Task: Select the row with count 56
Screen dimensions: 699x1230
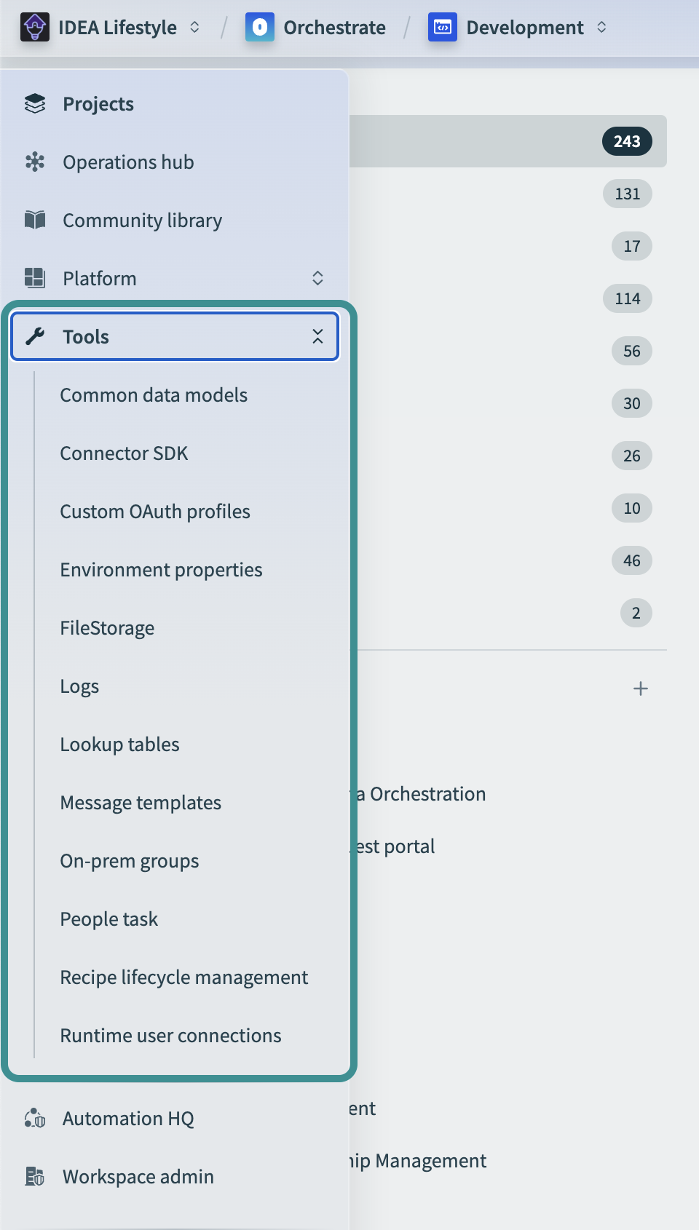Action: [508, 351]
